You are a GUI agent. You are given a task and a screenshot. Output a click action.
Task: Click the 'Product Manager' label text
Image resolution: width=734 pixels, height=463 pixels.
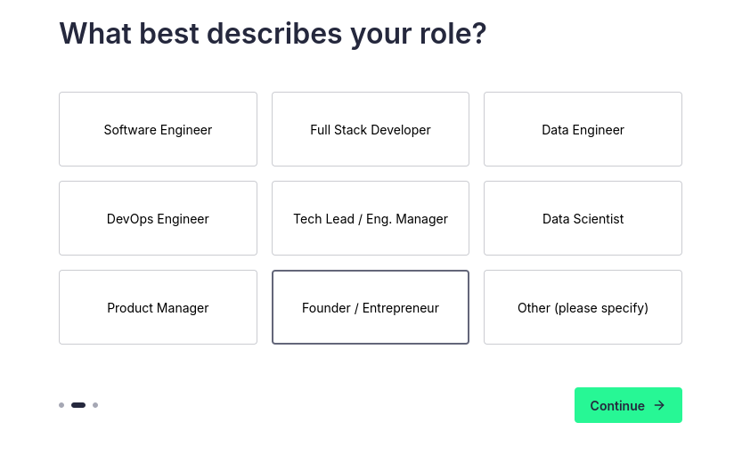tap(158, 308)
